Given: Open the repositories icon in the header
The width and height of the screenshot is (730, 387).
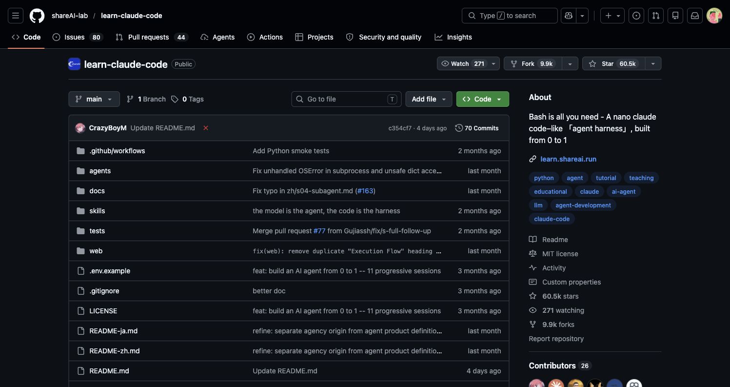Looking at the screenshot, I should coord(675,16).
